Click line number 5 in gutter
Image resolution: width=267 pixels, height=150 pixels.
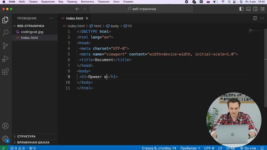[x=69, y=54]
